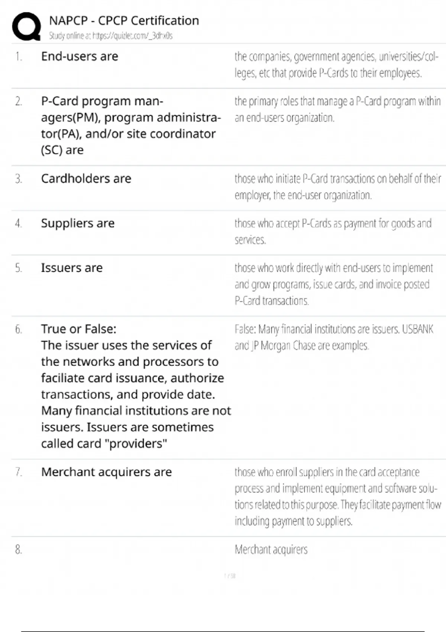Select the 'End-users are' term
Image resolution: width=446 pixels, height=632 pixels.
(x=80, y=56)
